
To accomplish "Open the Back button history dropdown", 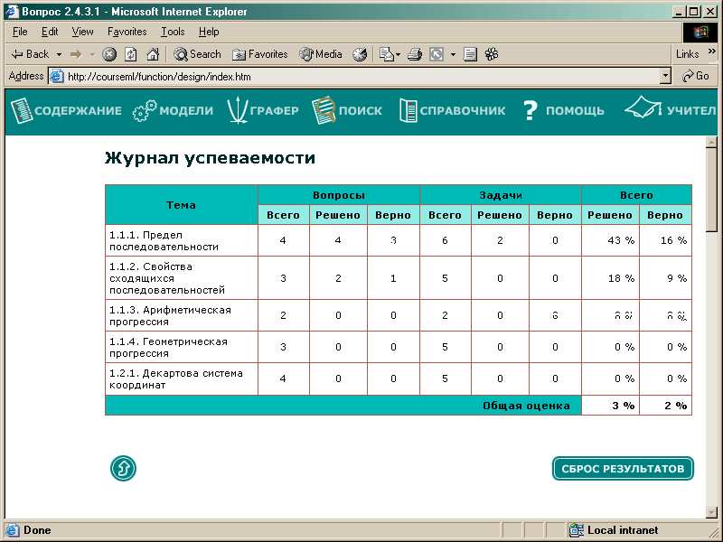I will tap(59, 54).
